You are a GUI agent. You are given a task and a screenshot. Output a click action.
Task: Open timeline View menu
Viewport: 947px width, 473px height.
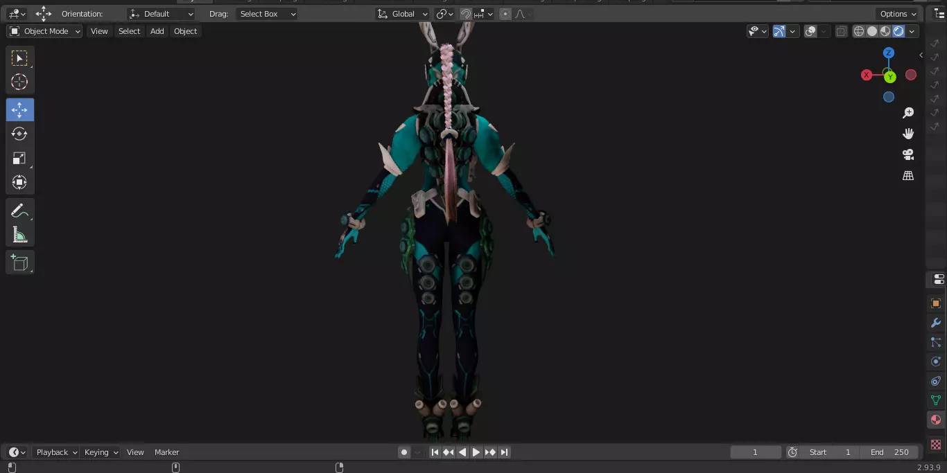pos(135,452)
